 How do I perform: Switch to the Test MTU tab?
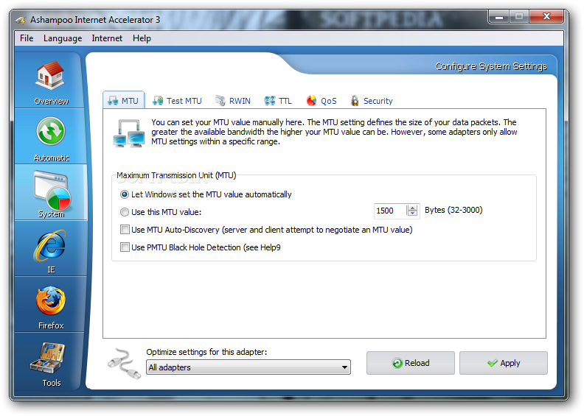tap(177, 101)
